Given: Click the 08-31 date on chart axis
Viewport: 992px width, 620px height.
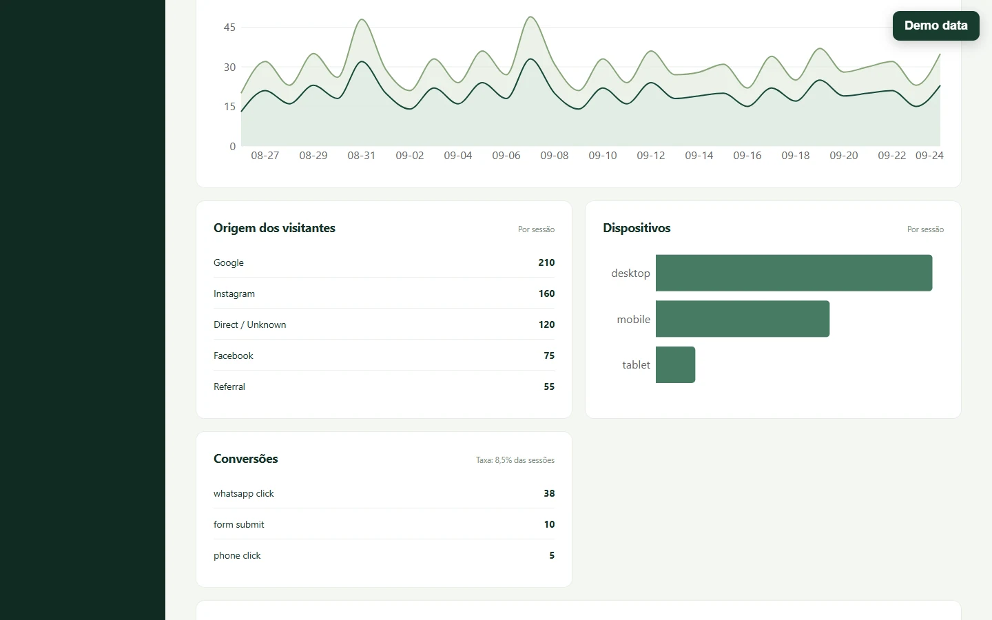Looking at the screenshot, I should [362, 156].
